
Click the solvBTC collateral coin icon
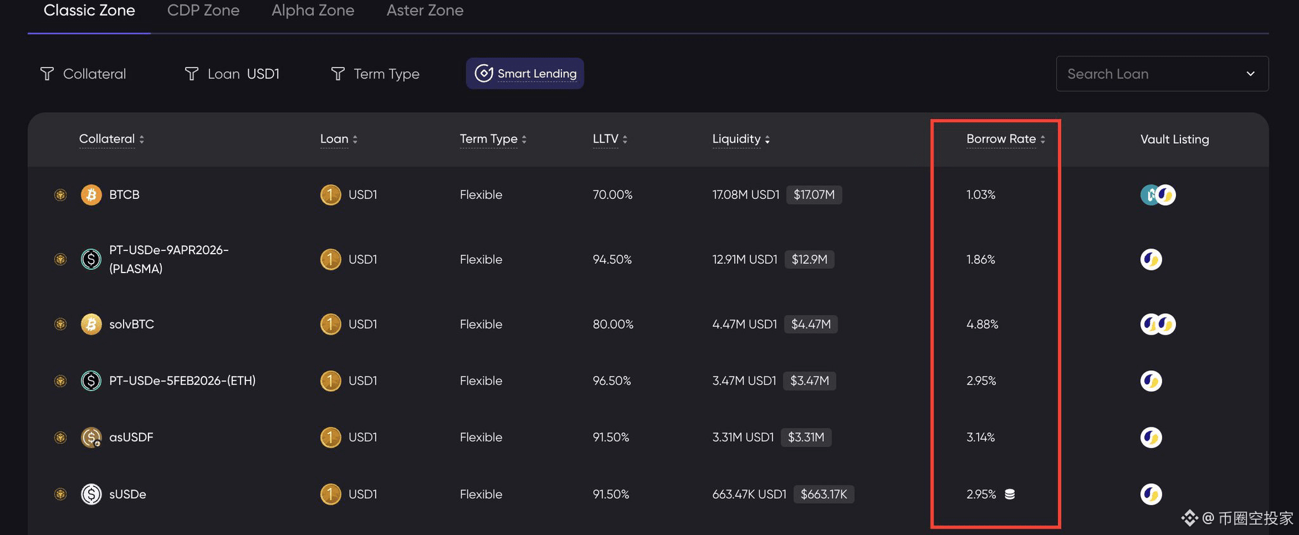coord(91,324)
